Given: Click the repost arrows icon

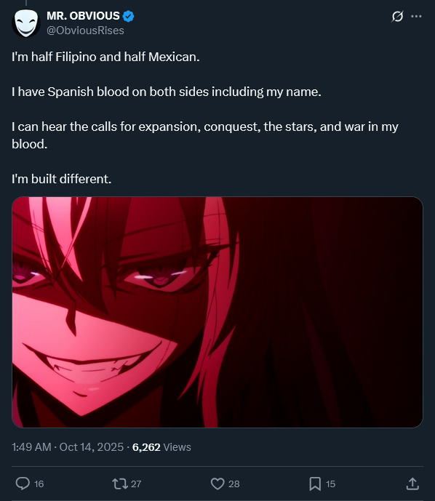Looking at the screenshot, I should pyautogui.click(x=120, y=484).
